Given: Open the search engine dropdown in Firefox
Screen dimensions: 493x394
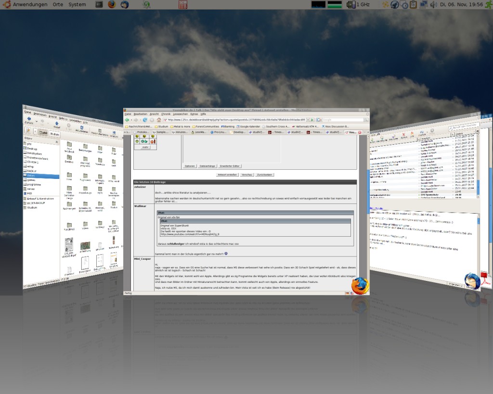Looking at the screenshot, I should (319, 120).
